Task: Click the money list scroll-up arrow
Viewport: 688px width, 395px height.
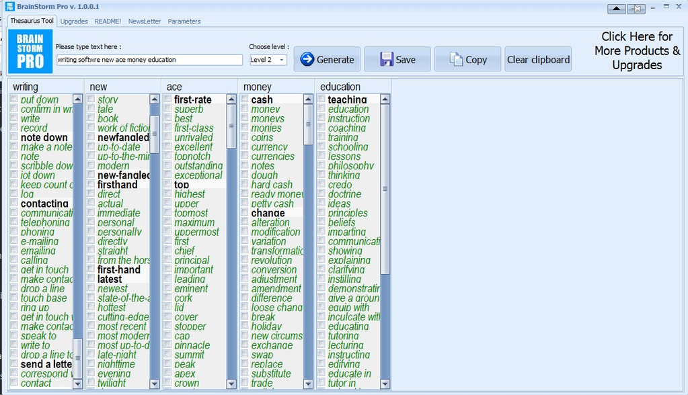Action: tap(308, 99)
